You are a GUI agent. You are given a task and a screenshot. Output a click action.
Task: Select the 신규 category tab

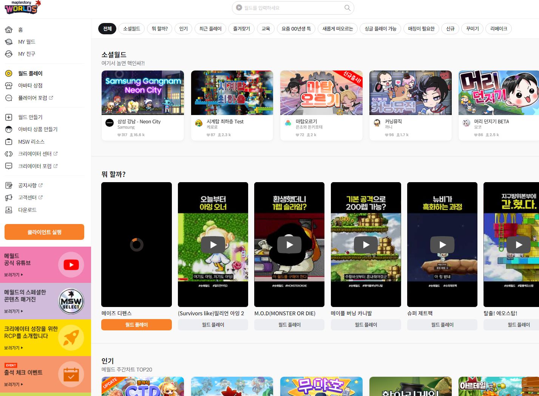click(450, 29)
